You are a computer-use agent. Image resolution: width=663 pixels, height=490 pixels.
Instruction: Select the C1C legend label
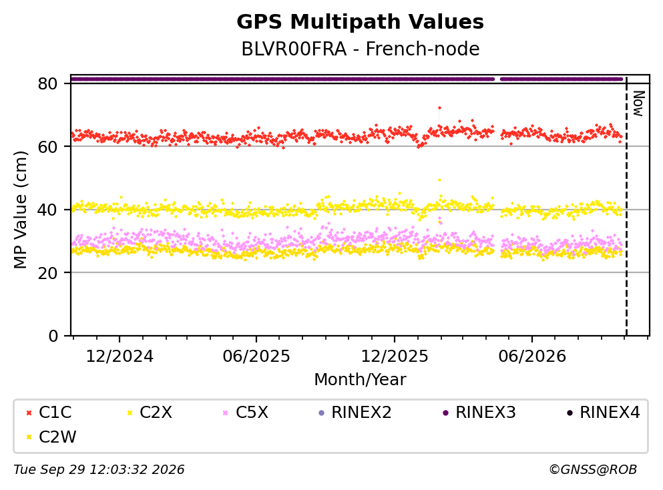click(55, 412)
